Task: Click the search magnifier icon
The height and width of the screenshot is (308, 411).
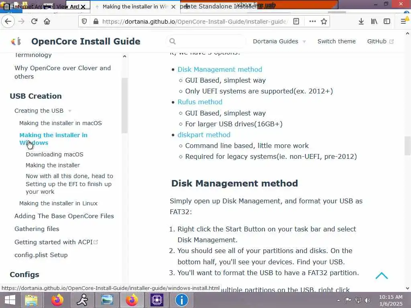Action: tap(172, 41)
